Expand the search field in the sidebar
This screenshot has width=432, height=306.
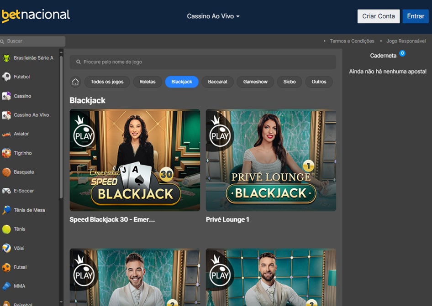(32, 41)
